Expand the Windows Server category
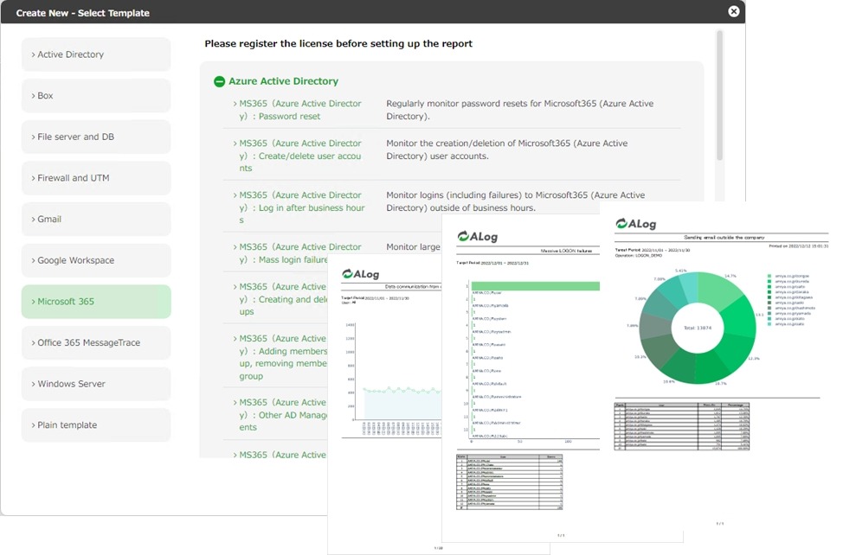This screenshot has width=843, height=555. coord(95,384)
